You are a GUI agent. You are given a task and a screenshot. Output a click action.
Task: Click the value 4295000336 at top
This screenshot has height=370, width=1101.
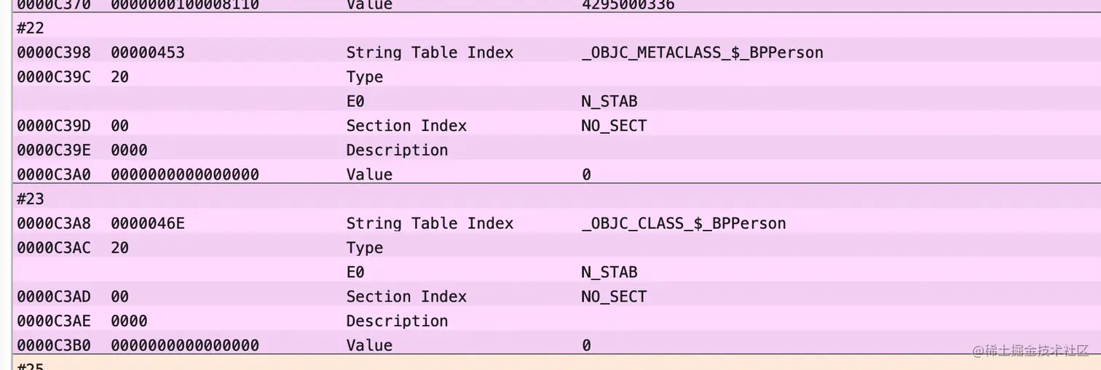[x=628, y=5]
